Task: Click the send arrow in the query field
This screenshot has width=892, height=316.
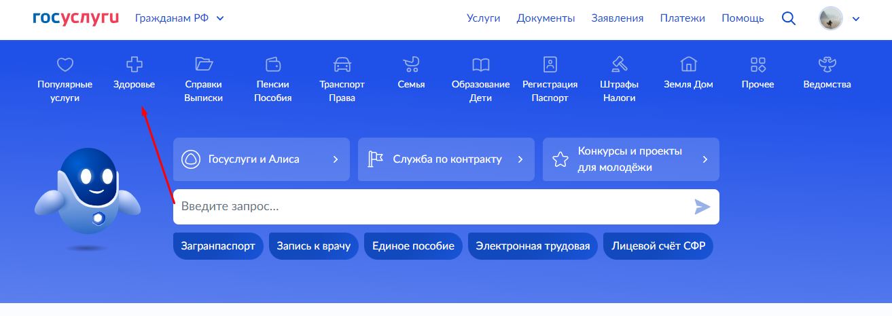Action: coord(702,207)
